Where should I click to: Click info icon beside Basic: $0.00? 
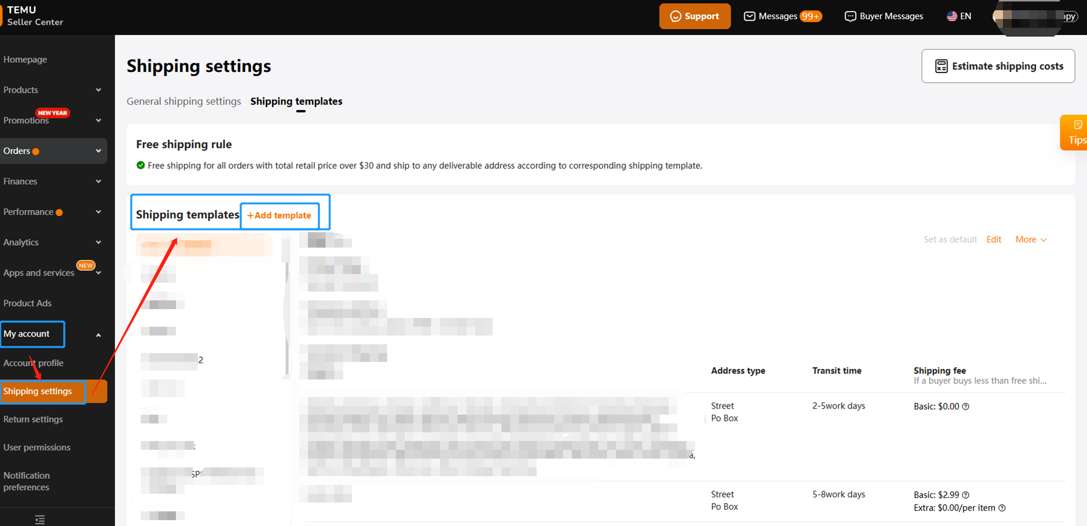pos(966,406)
